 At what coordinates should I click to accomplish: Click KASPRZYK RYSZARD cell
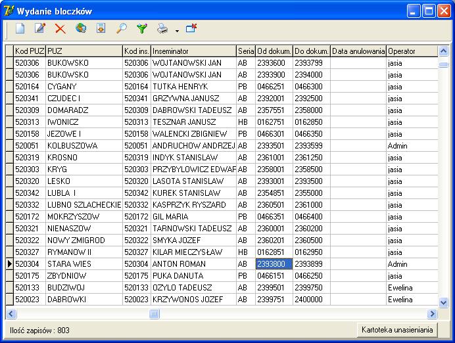click(193, 205)
